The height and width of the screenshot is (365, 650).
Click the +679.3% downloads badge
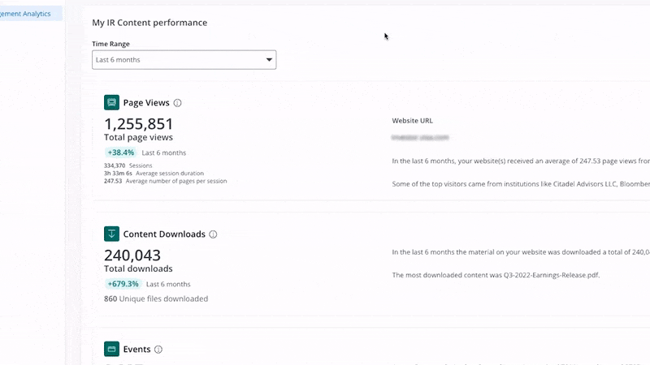pyautogui.click(x=123, y=284)
